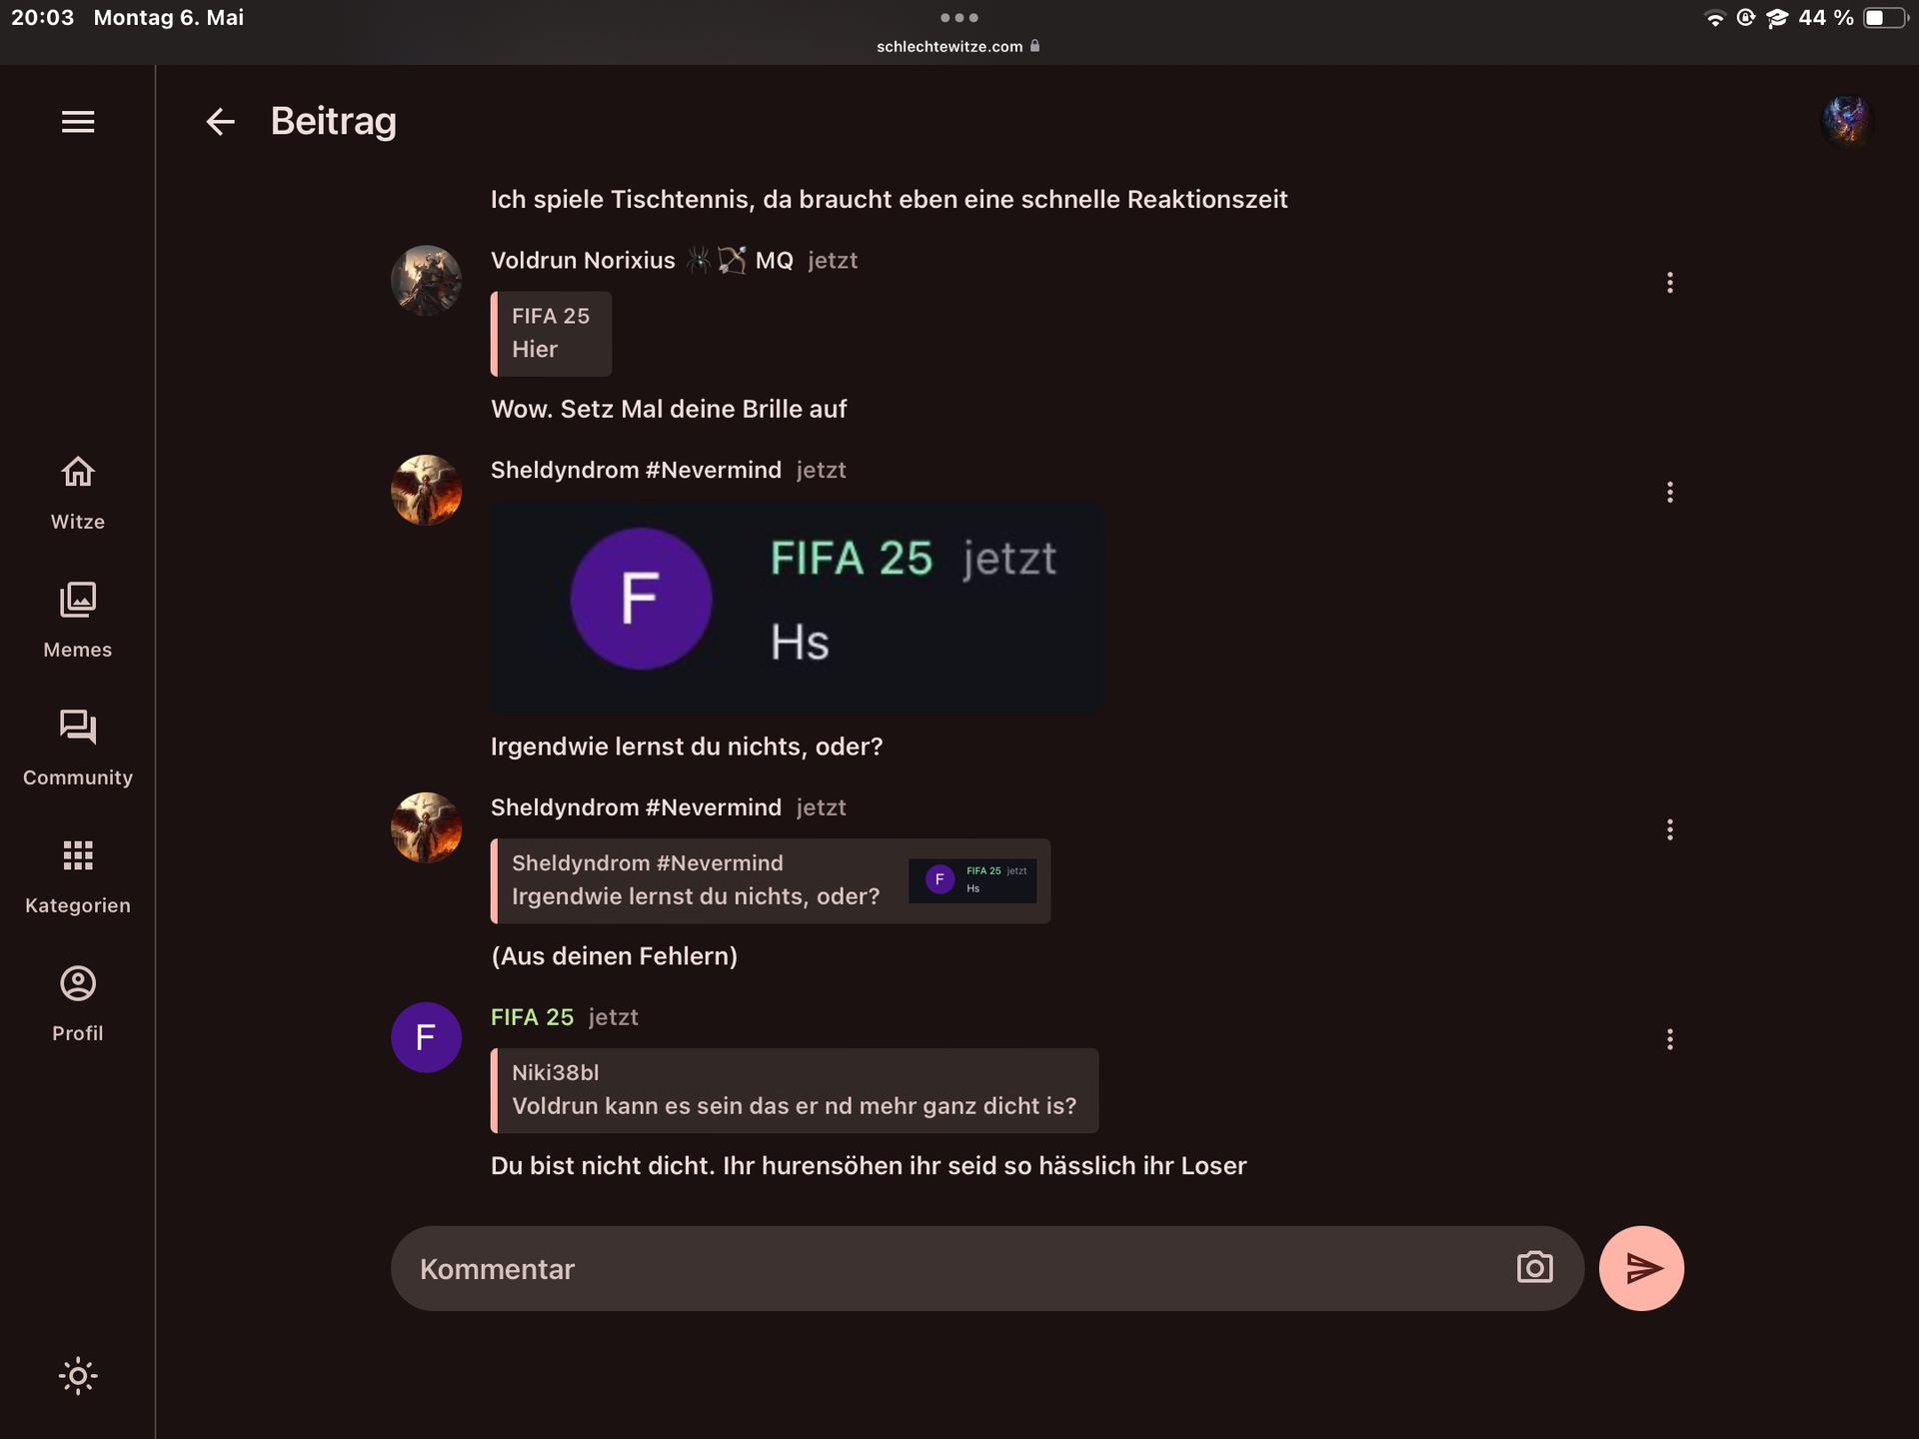
Task: Open the Profil page
Action: [78, 1004]
